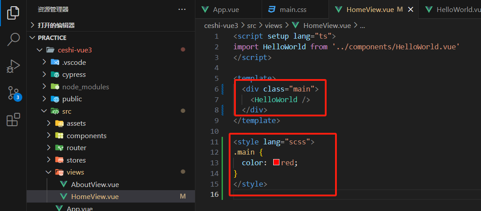This screenshot has width=481, height=211.
Task: Expand the public folder chevron
Action: [x=44, y=99]
